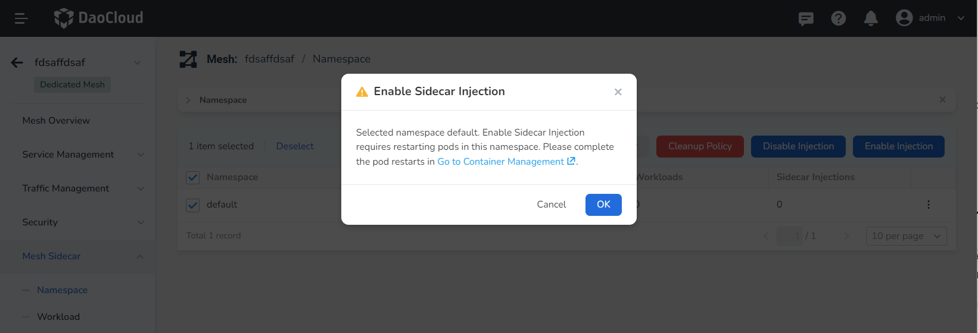The height and width of the screenshot is (333, 978).
Task: Uncheck the default namespace checkbox
Action: click(193, 205)
